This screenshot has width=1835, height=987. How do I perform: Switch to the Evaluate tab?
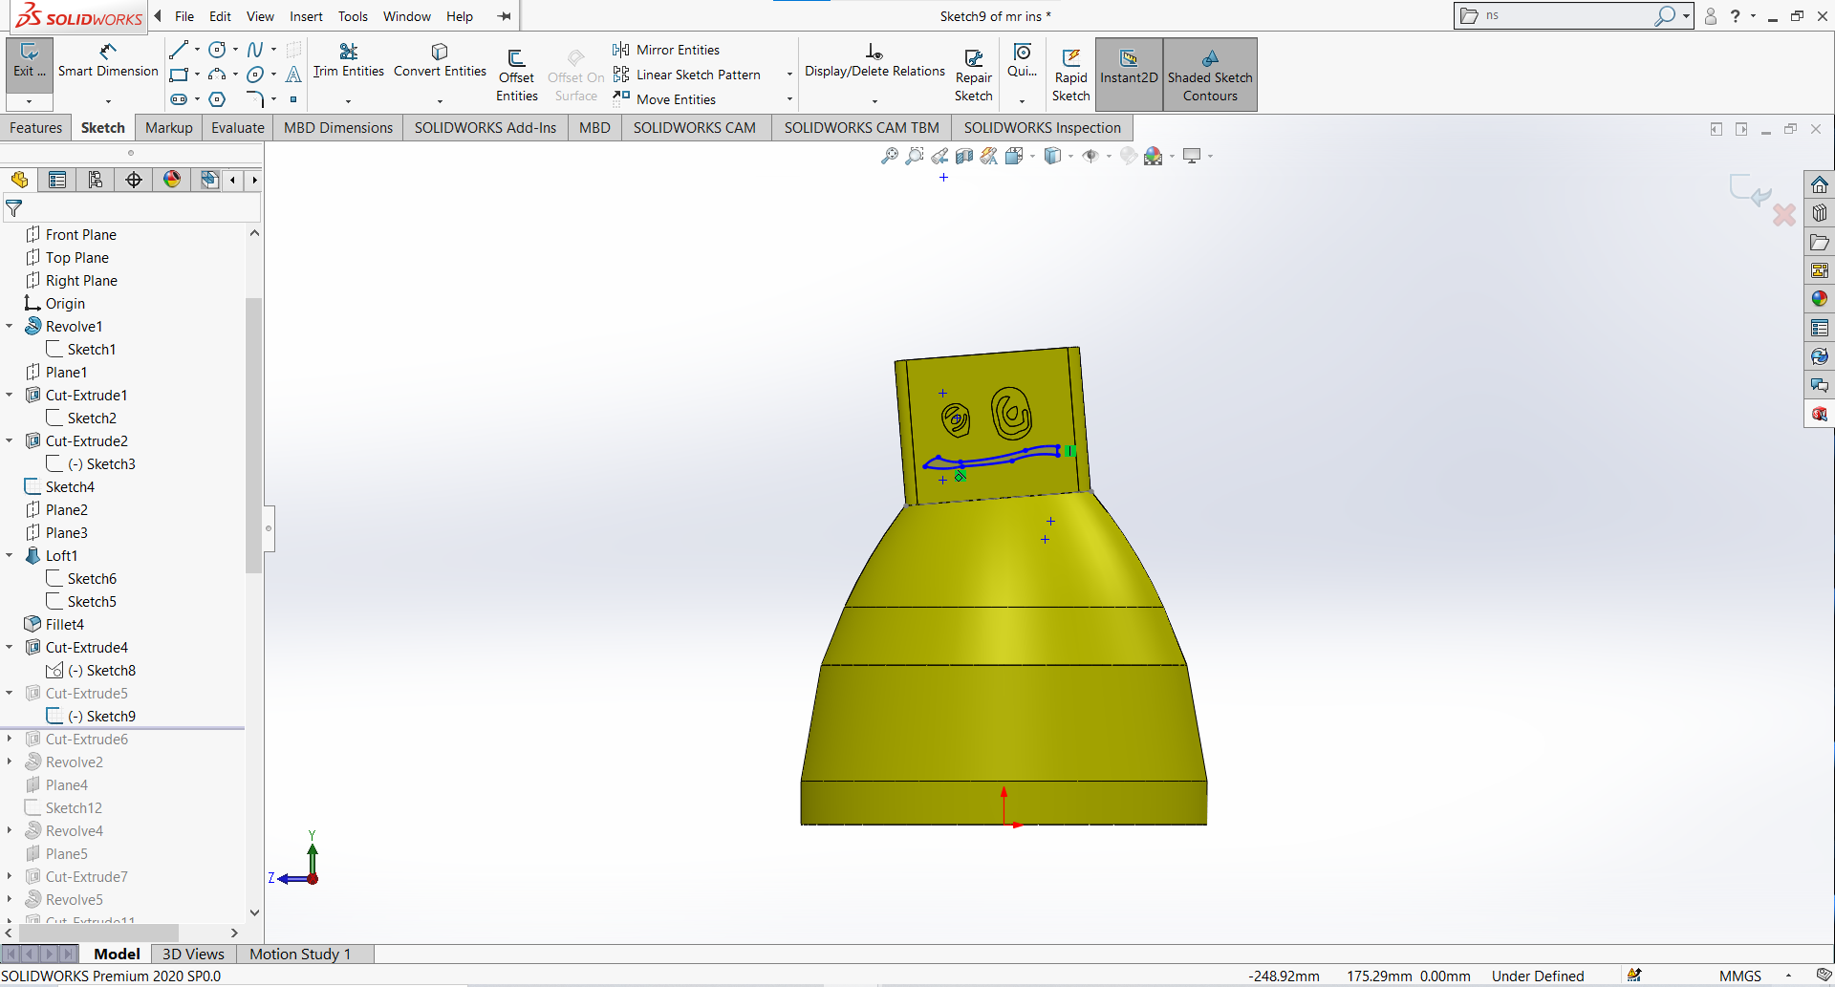coord(237,127)
